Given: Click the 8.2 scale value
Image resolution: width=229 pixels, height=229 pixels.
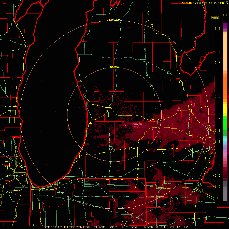Looking at the screenshot, I should coord(218,51).
